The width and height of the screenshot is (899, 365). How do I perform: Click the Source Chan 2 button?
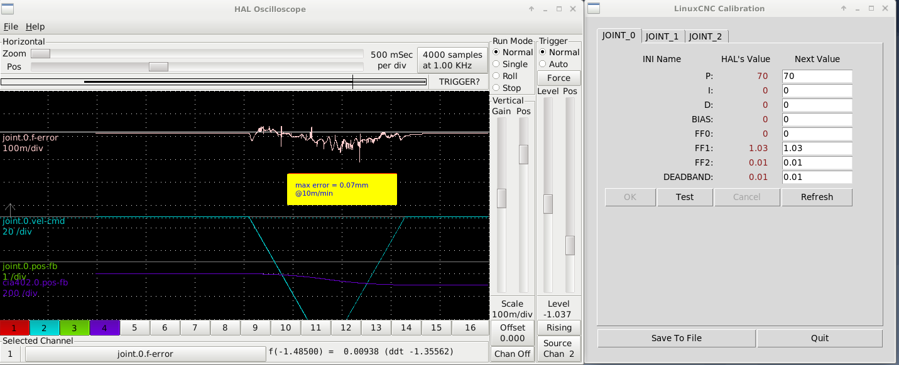[559, 349]
